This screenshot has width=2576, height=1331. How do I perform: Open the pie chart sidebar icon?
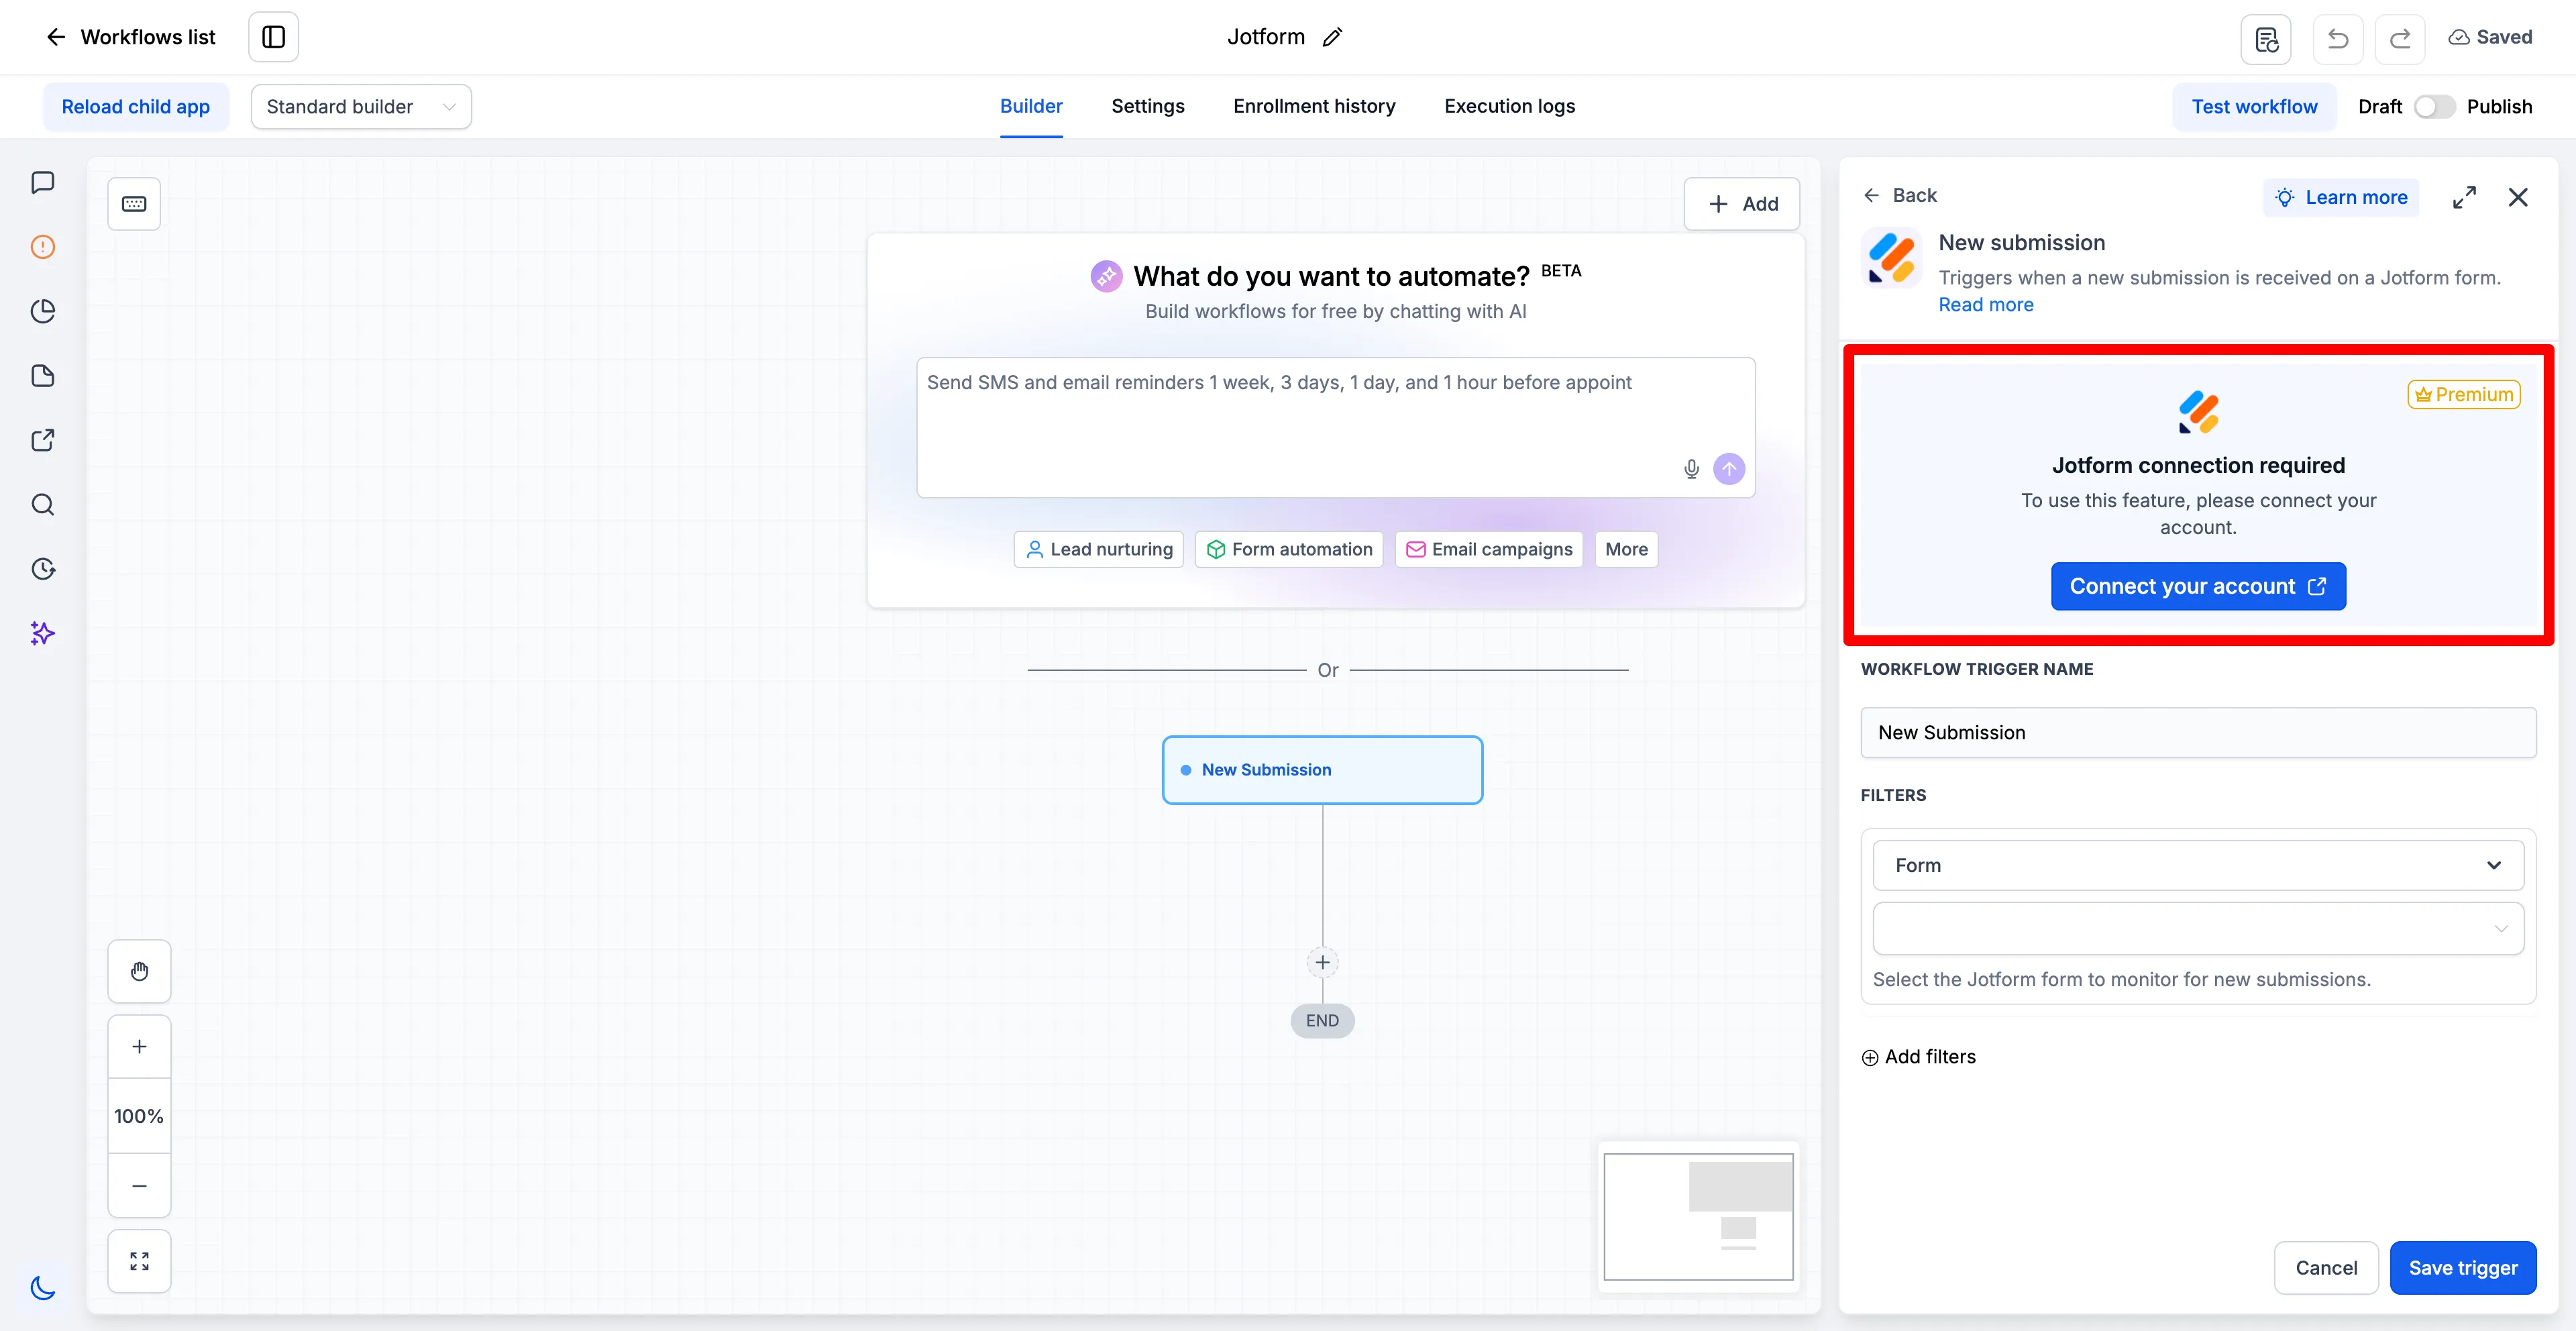[43, 311]
